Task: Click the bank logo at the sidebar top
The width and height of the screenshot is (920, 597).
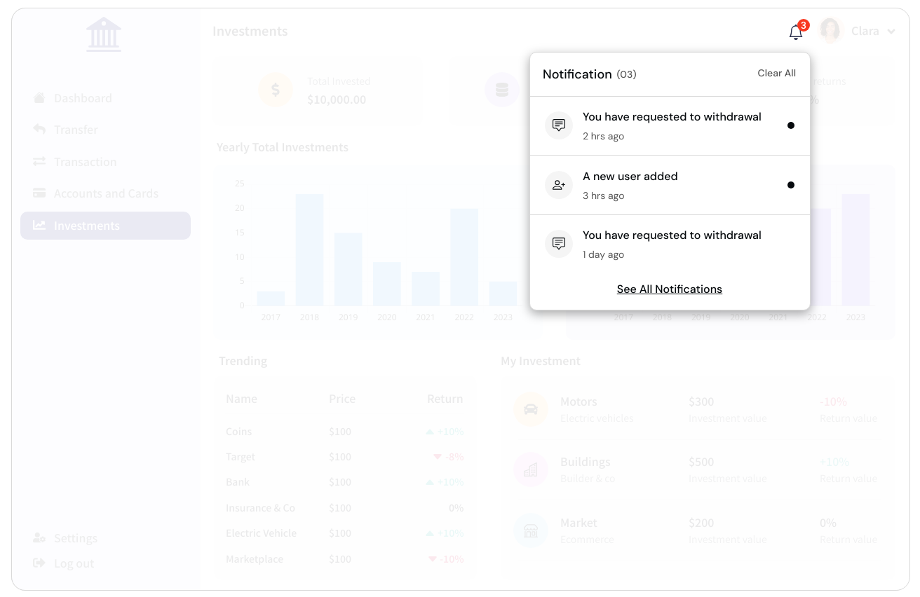Action: pyautogui.click(x=103, y=34)
